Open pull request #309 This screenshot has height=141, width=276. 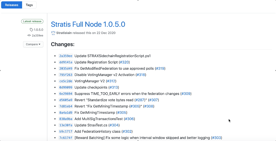pos(186,94)
